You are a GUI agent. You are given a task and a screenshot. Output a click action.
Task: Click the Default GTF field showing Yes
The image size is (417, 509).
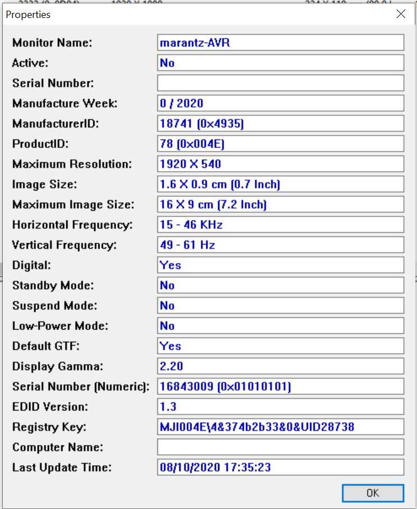(280, 346)
